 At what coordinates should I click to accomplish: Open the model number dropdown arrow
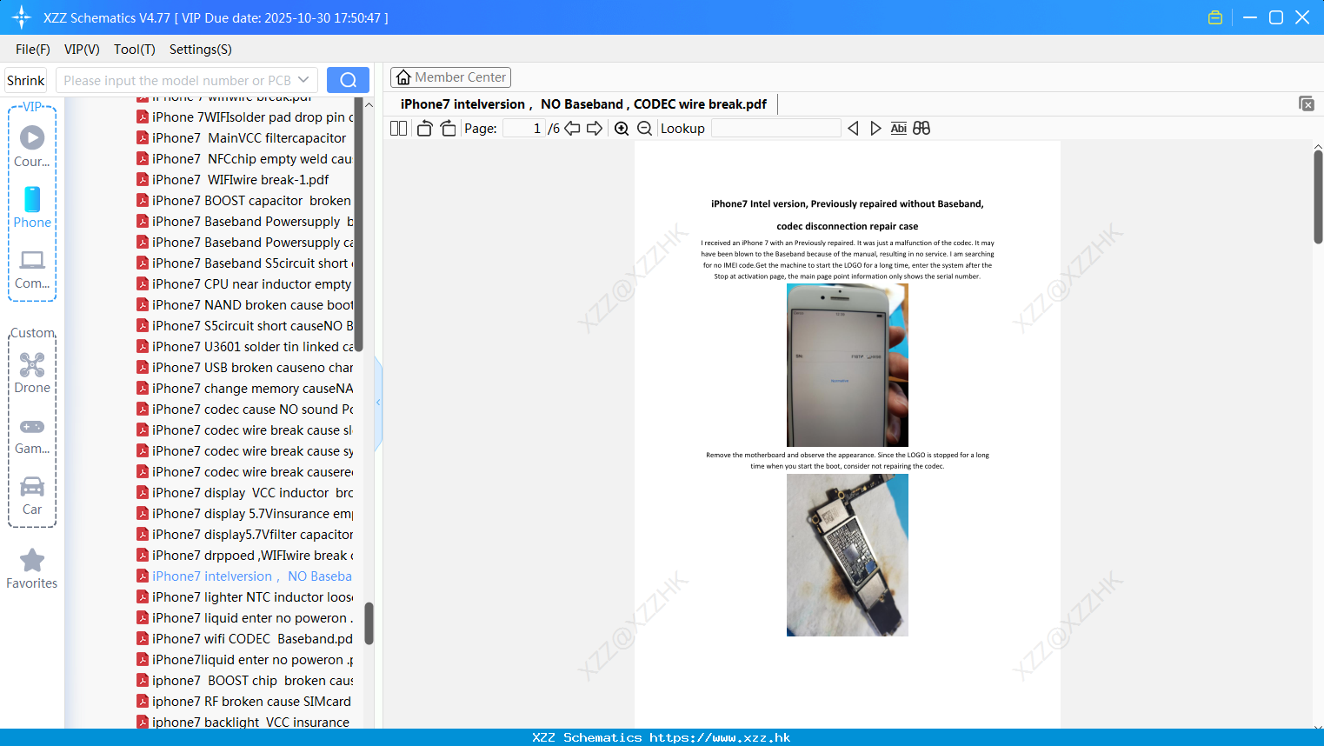303,80
